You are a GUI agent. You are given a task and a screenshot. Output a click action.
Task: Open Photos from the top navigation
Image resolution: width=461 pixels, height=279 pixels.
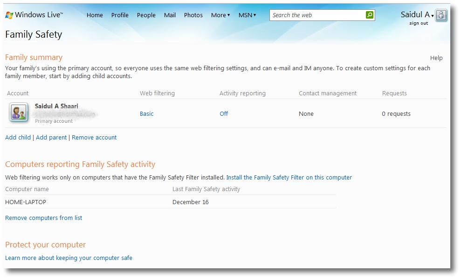click(x=193, y=15)
